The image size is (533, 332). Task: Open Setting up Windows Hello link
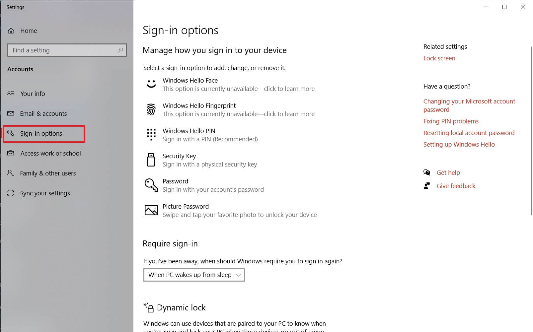[459, 145]
